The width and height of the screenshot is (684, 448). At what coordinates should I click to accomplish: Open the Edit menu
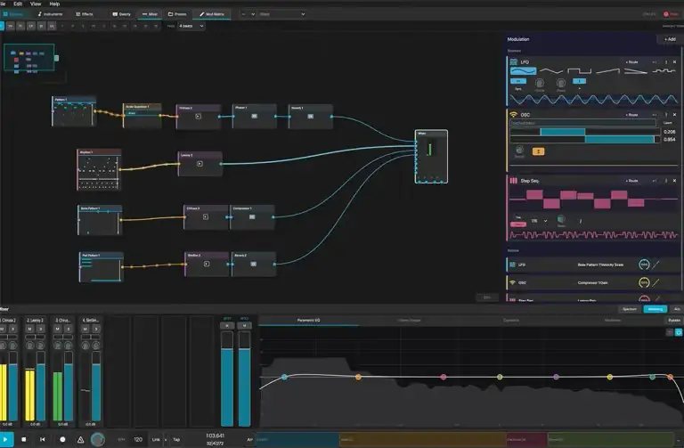[18, 4]
